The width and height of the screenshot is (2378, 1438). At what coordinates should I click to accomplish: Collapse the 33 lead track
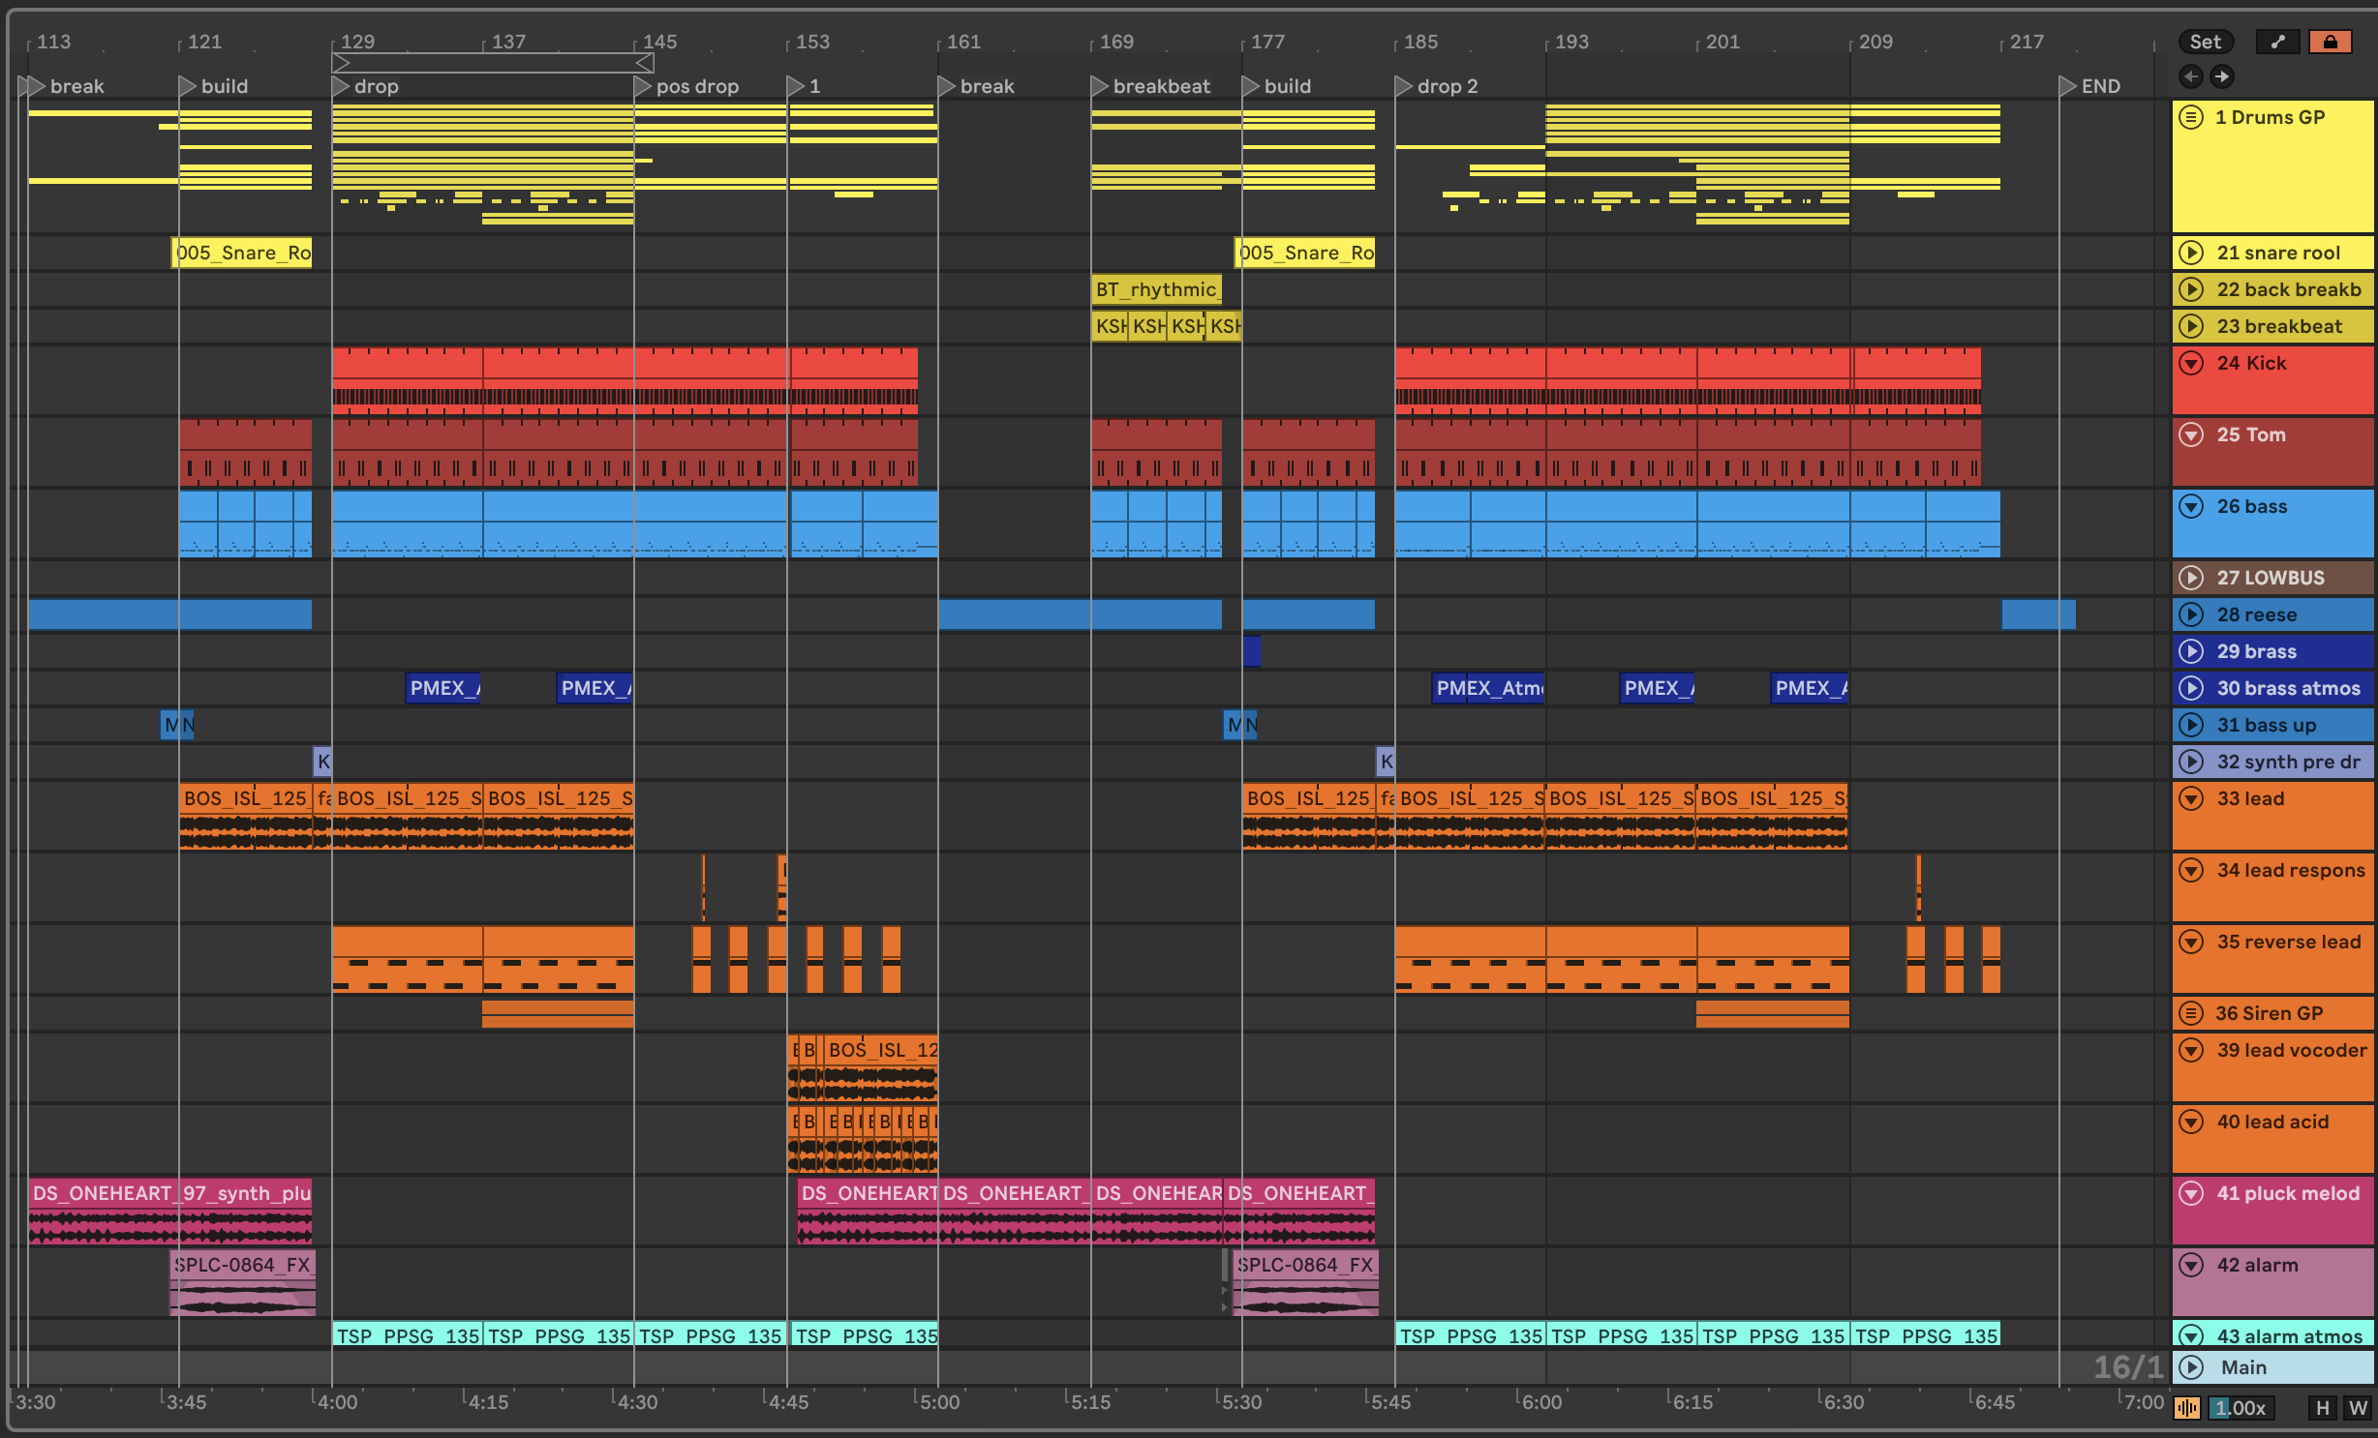2191,798
